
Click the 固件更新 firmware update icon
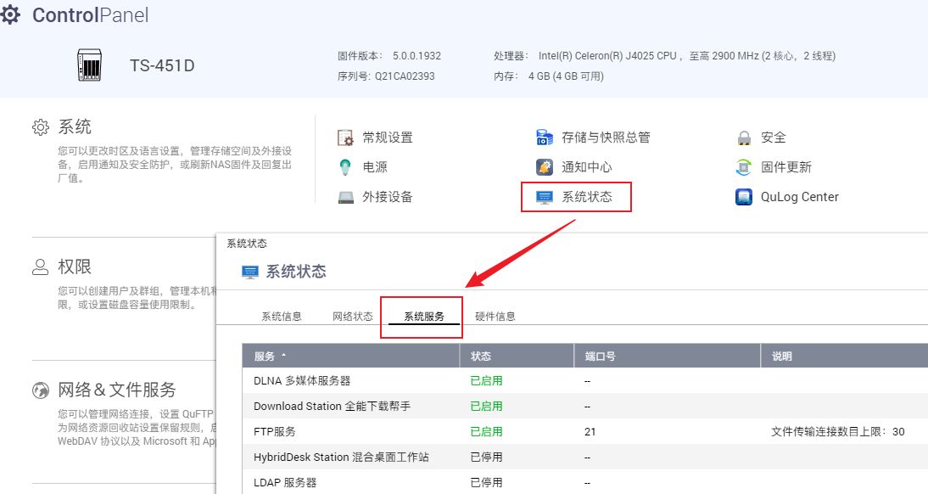tap(744, 167)
